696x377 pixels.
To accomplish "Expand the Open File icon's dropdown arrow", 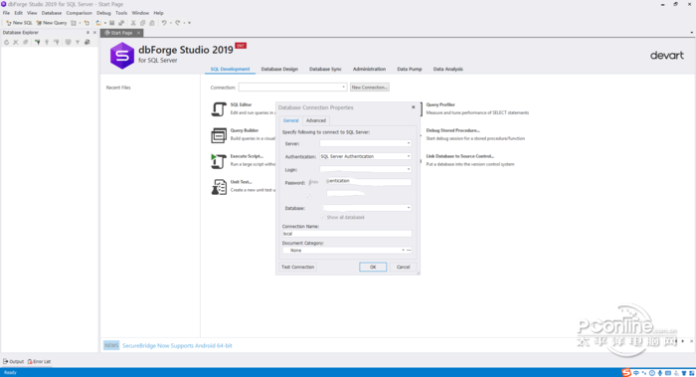I will (x=105, y=23).
